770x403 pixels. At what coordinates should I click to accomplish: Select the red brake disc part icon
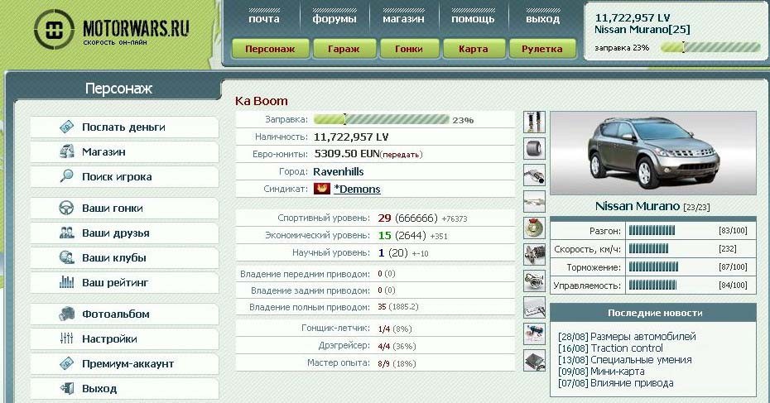coord(534,228)
